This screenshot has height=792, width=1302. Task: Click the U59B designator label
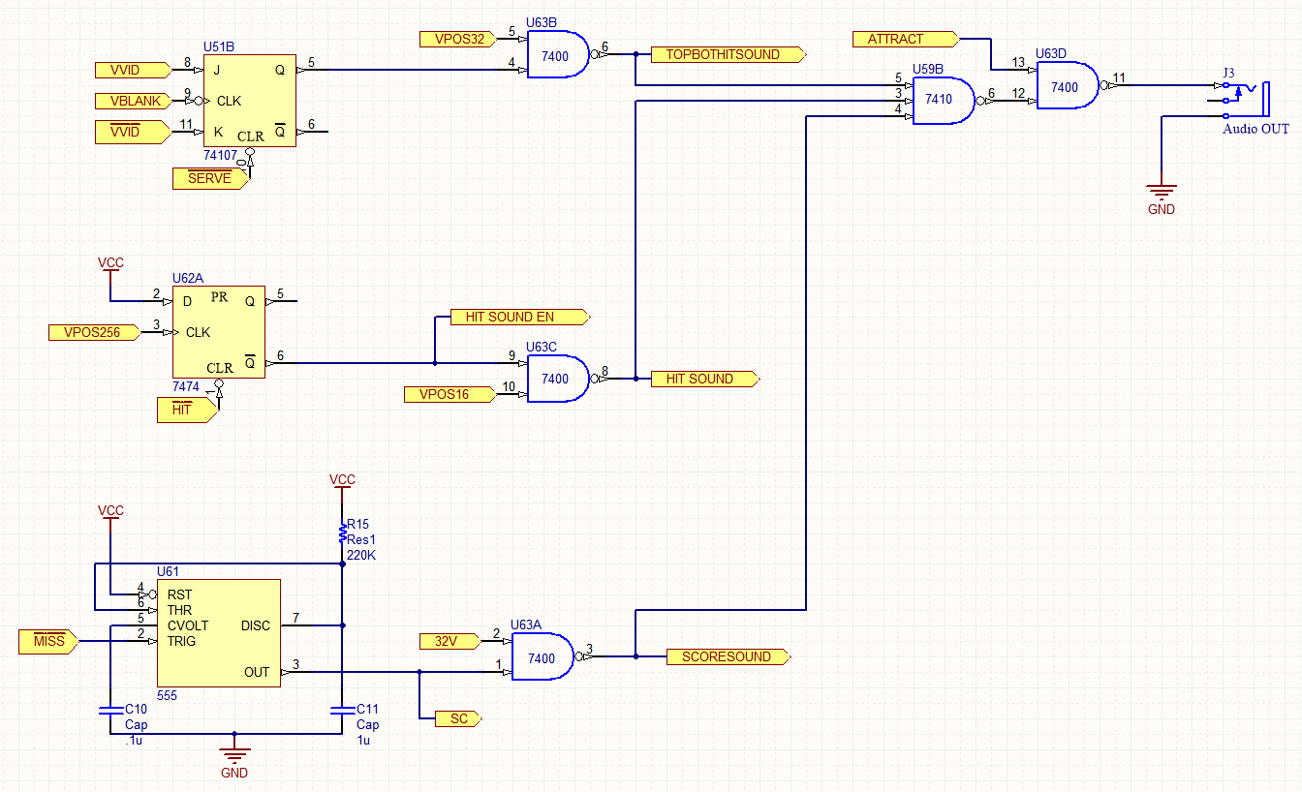929,70
